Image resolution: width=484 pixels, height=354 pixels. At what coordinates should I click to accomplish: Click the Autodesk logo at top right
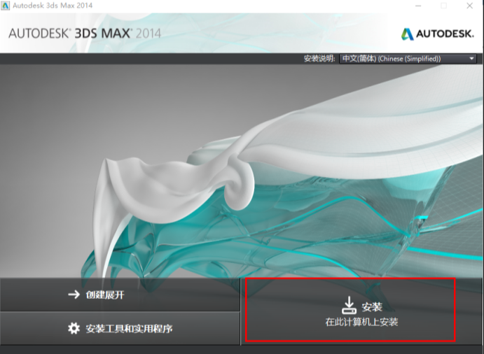[x=437, y=34]
